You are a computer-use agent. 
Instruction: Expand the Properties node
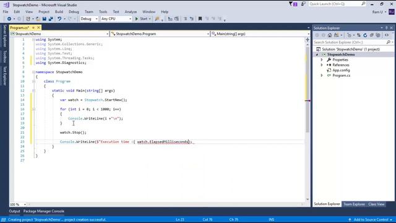[x=322, y=60]
